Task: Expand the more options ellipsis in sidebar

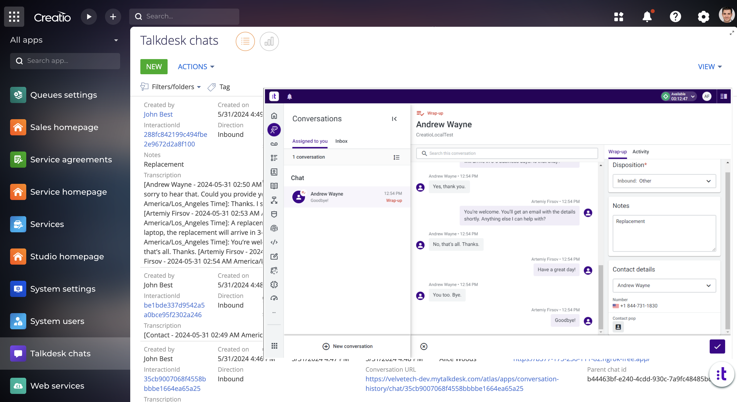Action: 274,312
